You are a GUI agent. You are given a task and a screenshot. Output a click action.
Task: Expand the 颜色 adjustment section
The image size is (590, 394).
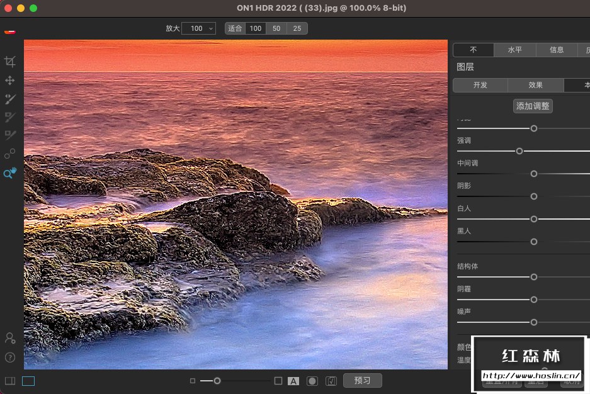463,347
